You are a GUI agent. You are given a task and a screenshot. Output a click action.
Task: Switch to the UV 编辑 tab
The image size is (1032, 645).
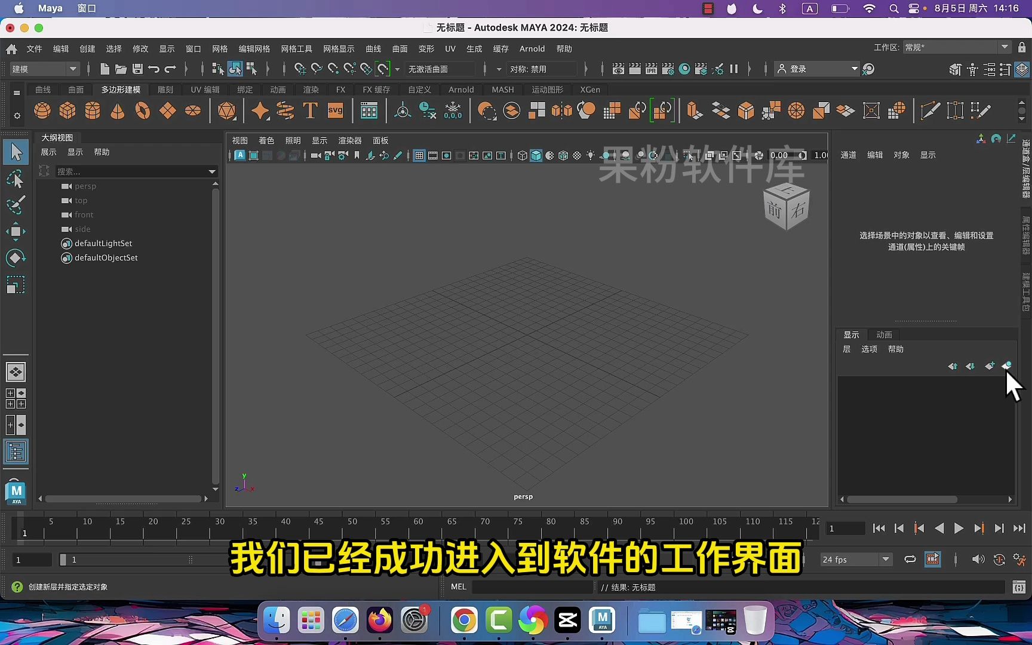click(x=204, y=90)
